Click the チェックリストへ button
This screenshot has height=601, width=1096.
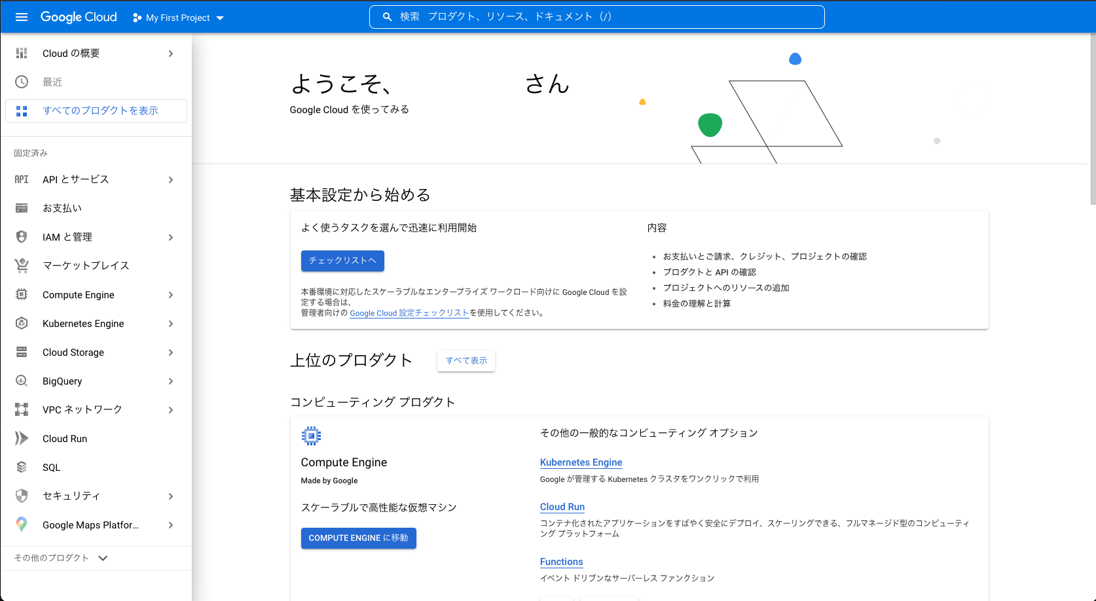(x=342, y=261)
